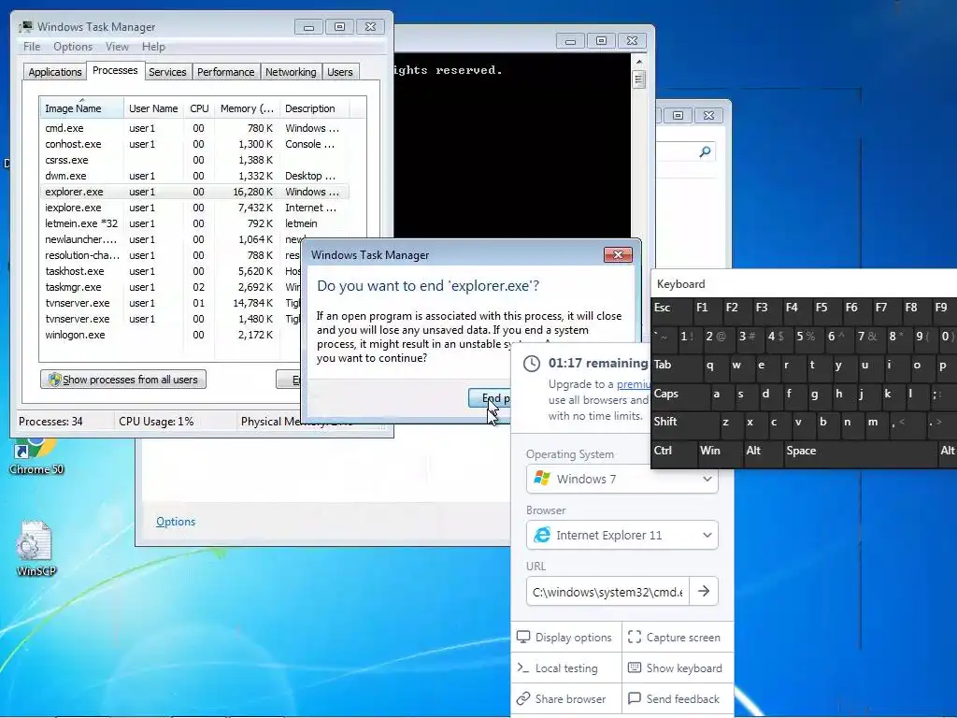The width and height of the screenshot is (957, 718).
Task: Select the csrss.exe process row
Action: 194,160
